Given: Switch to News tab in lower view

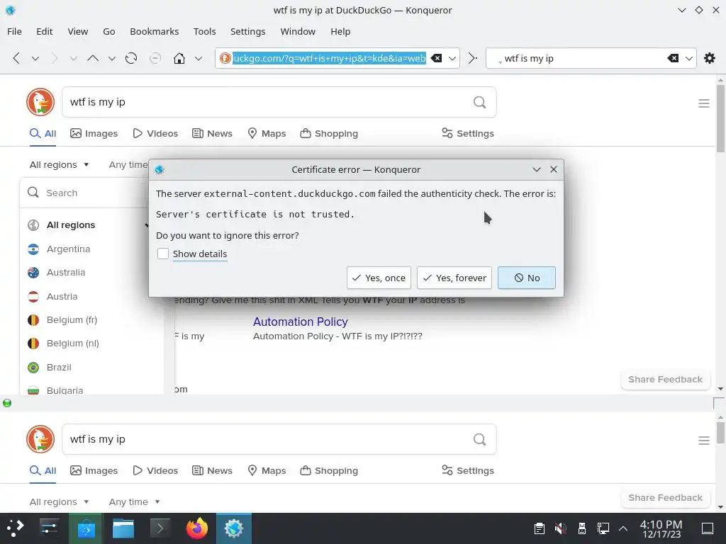Looking at the screenshot, I should click(212, 470).
